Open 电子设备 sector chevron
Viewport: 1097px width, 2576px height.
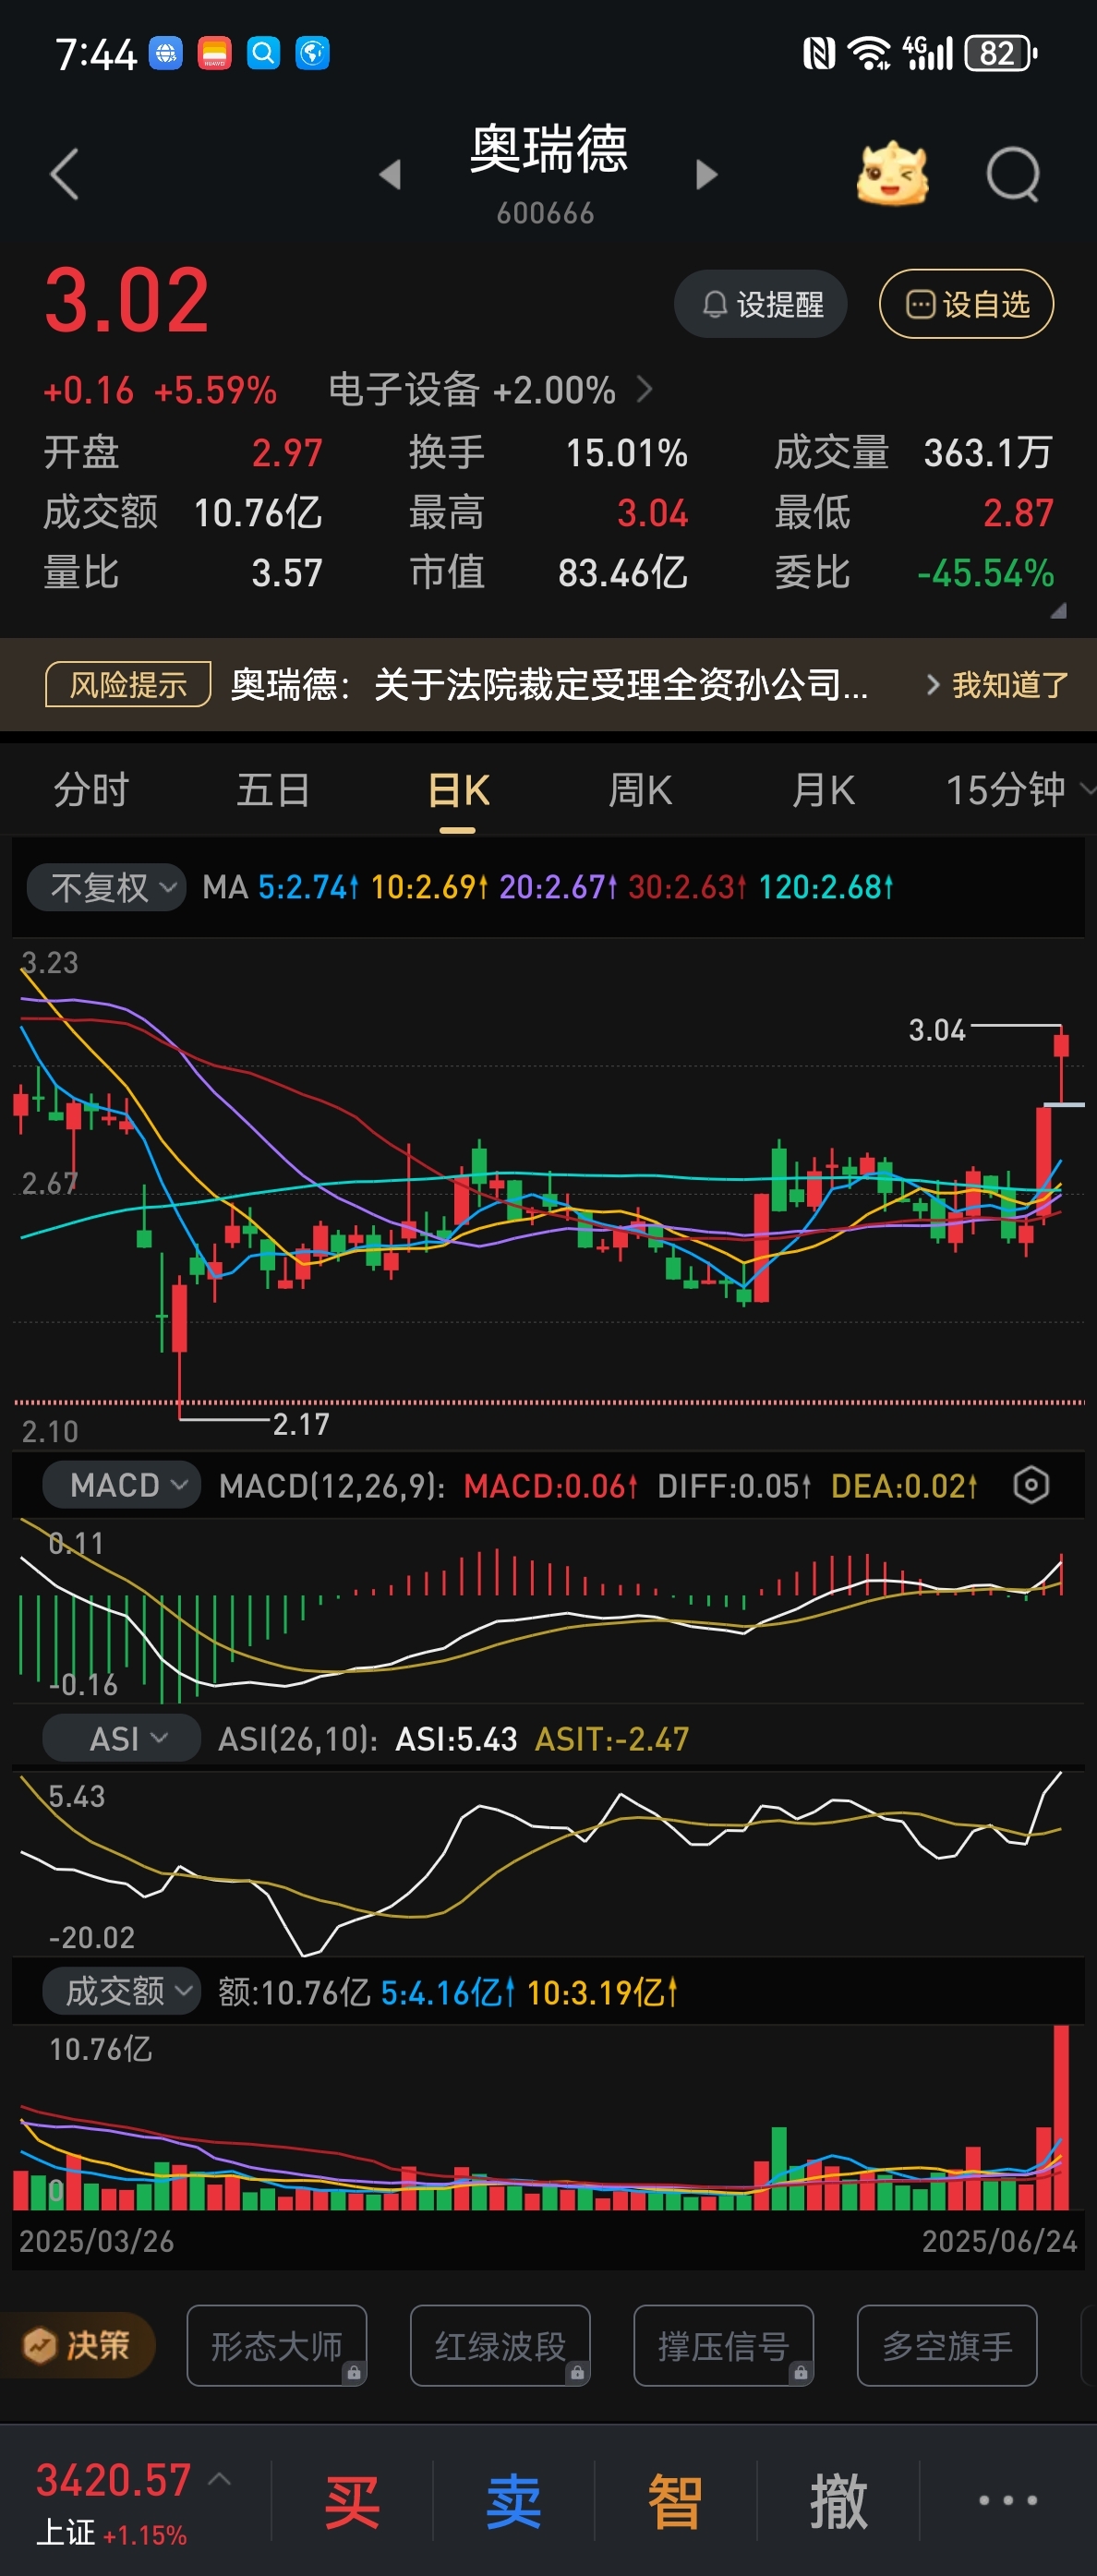tap(645, 389)
